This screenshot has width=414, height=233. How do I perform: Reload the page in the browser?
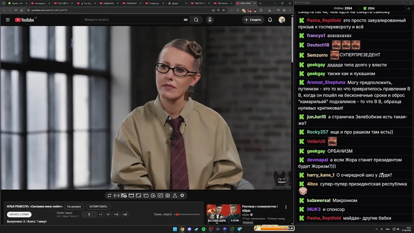pos(16,10)
